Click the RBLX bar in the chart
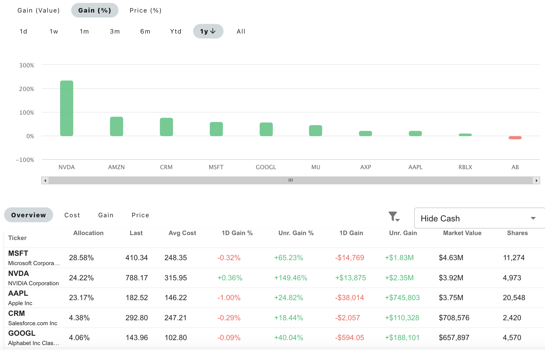 465,134
